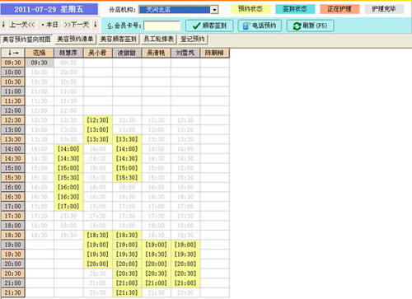Click the 20:00 time row header
412x299 pixels.
point(13,264)
